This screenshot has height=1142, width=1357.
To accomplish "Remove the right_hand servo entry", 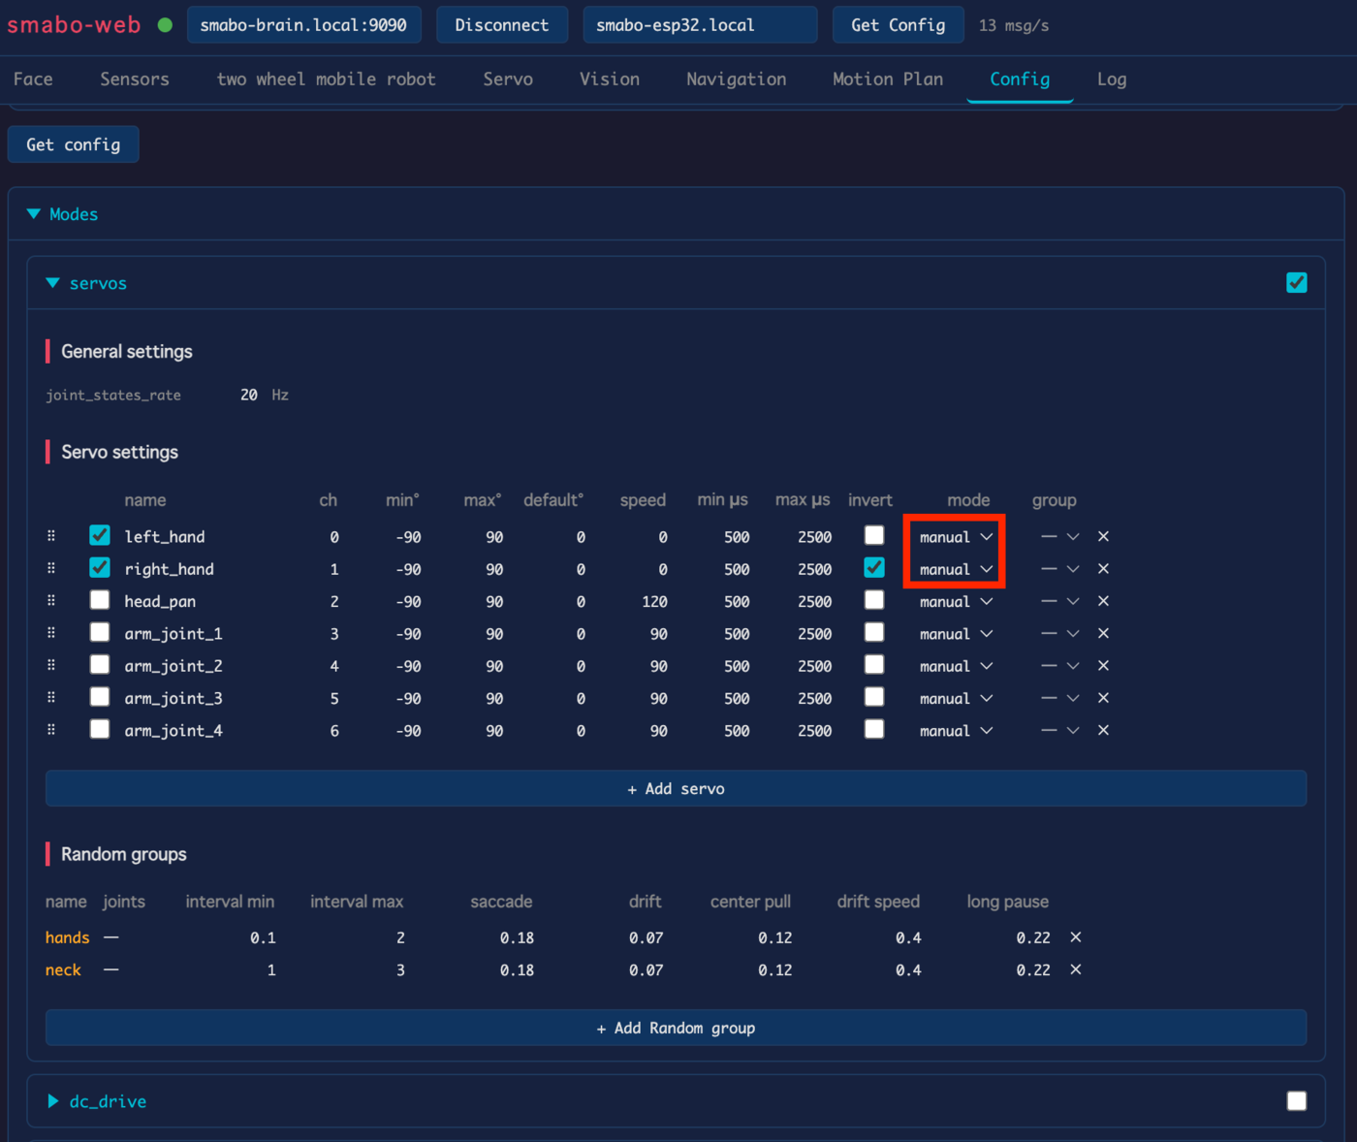I will [x=1103, y=569].
